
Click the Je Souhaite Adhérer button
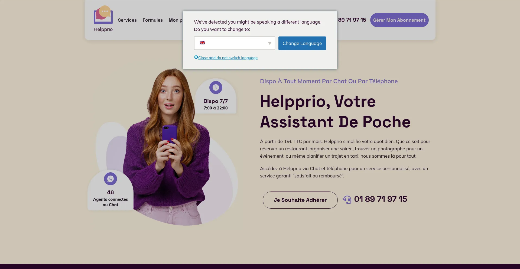tap(300, 200)
